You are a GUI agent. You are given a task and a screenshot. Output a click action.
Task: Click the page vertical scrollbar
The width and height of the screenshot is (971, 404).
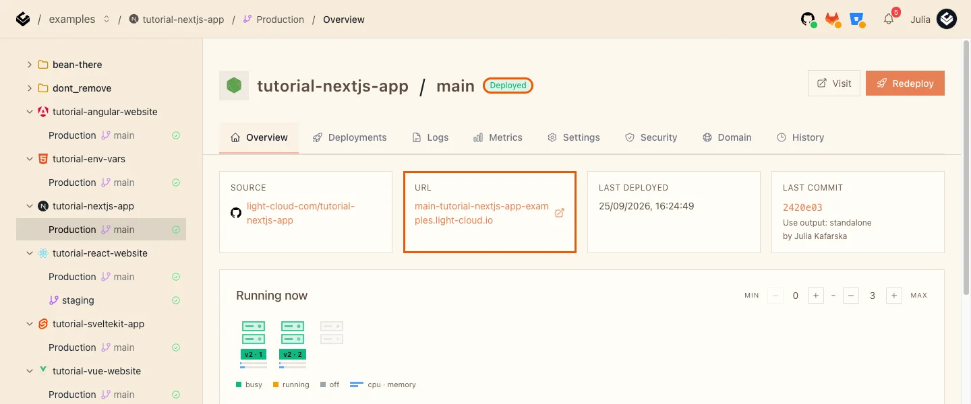click(x=966, y=168)
